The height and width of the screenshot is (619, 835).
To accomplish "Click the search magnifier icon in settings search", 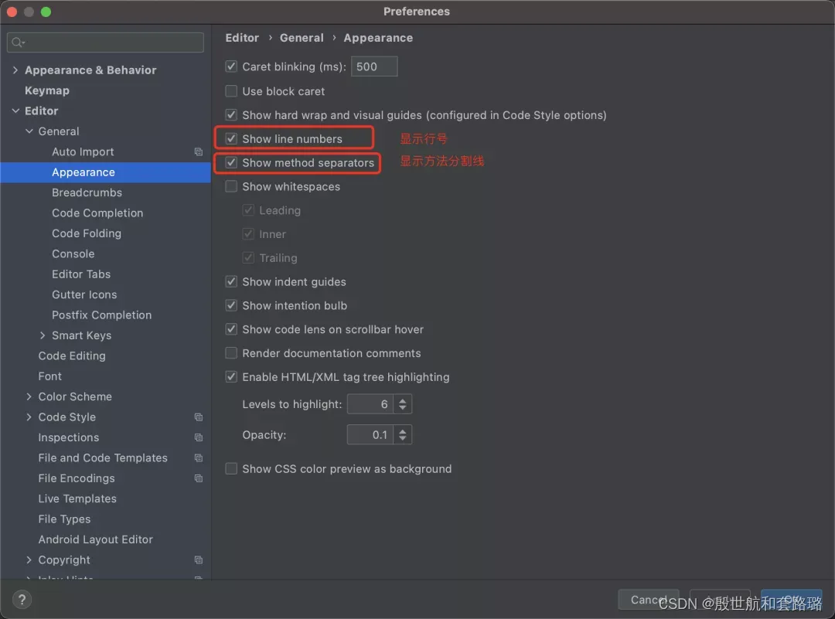I will pos(18,43).
